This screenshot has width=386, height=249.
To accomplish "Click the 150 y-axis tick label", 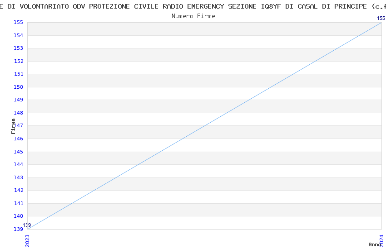I will [19, 87].
